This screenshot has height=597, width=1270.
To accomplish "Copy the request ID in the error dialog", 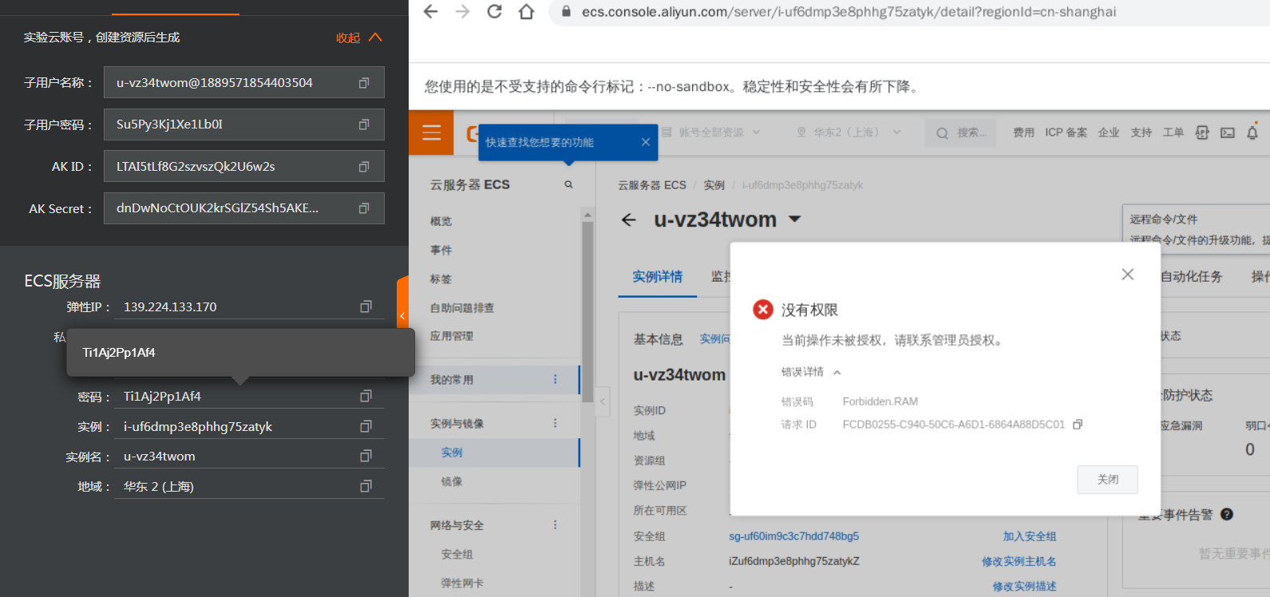I will [1078, 425].
